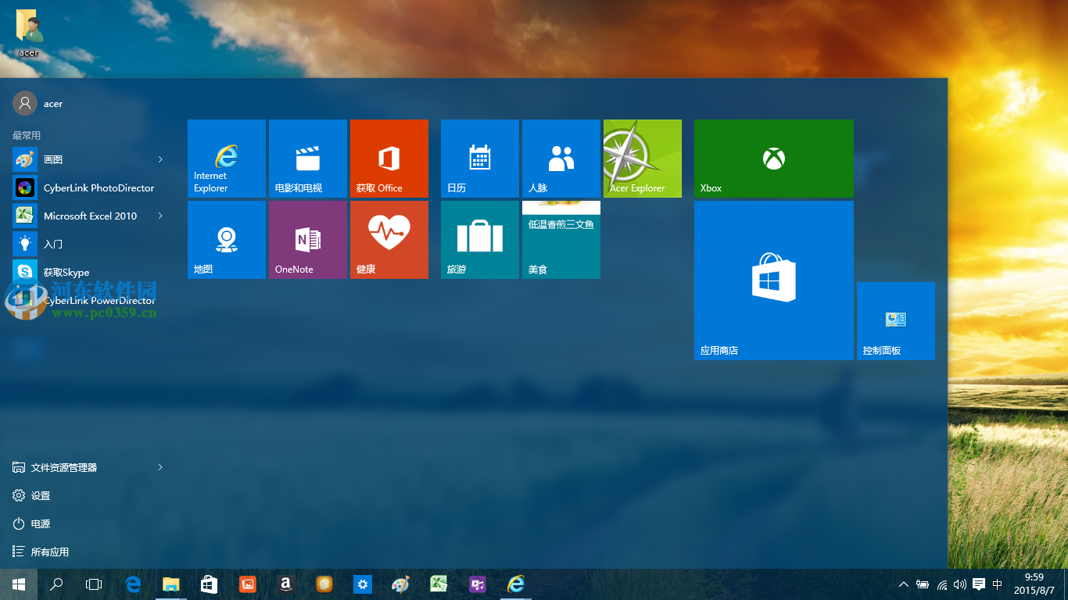
Task: Toggle Wi-Fi from the system tray
Action: [941, 584]
